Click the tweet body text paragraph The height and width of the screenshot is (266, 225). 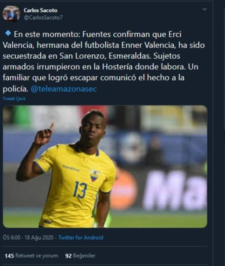pyautogui.click(x=104, y=61)
